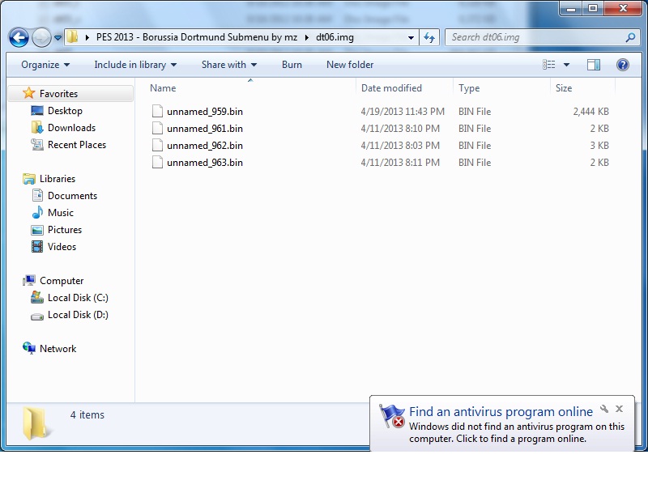Select file unnamed_961.bin
Viewport: 648px width, 497px height.
click(x=205, y=129)
